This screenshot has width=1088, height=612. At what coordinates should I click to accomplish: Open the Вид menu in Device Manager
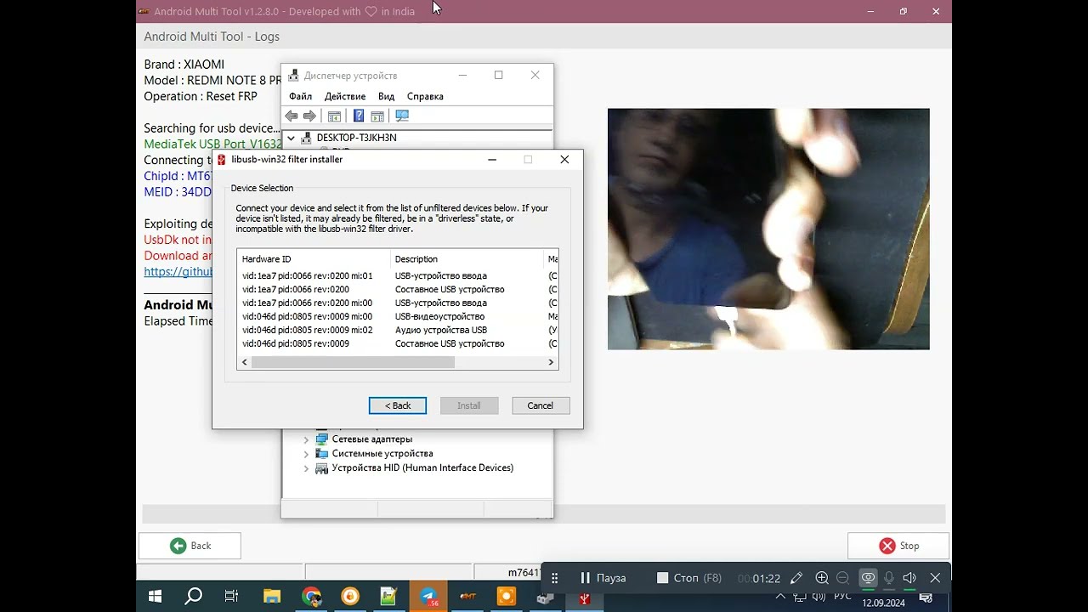pyautogui.click(x=386, y=97)
